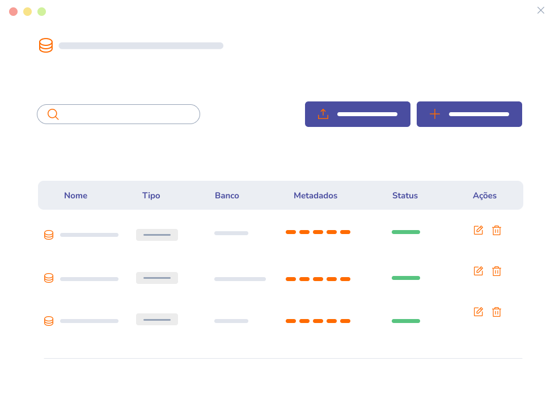The image size is (559, 408).
Task: Focus the search input field
Action: coord(118,114)
